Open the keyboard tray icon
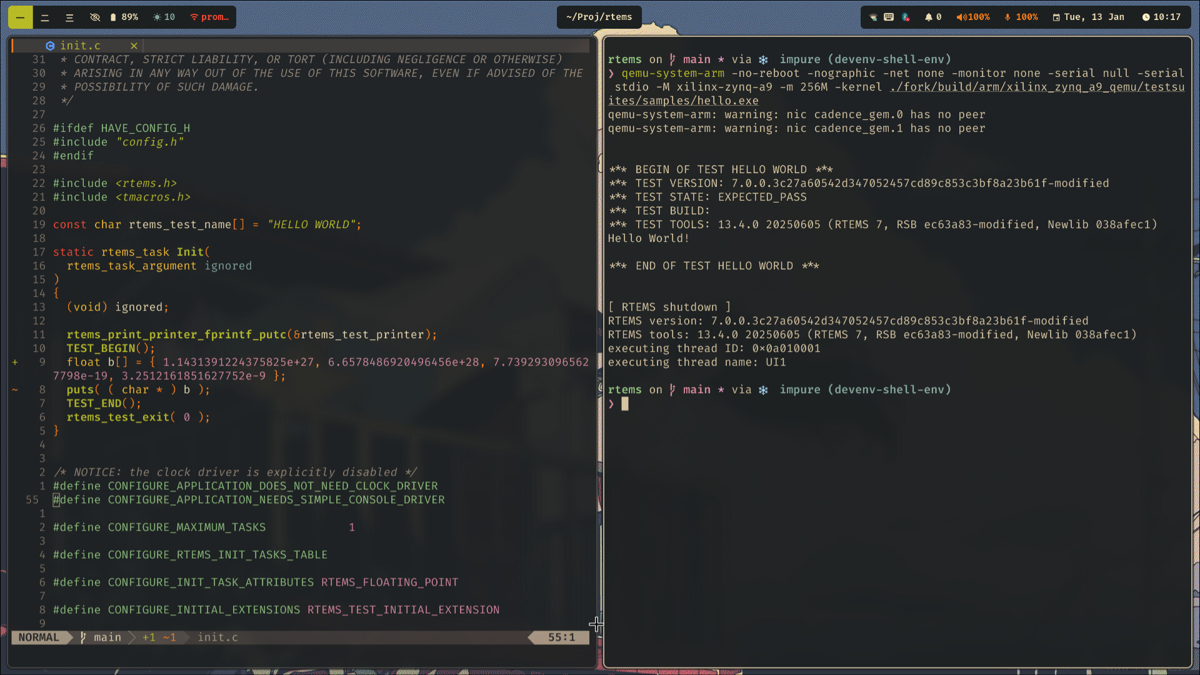 coord(889,17)
